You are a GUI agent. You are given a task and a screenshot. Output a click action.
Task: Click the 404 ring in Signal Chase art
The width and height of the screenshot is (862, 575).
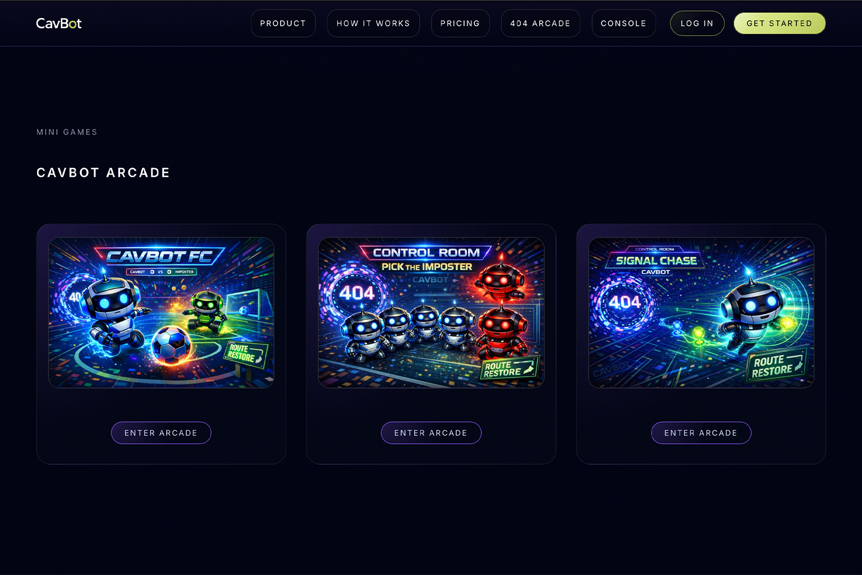tap(625, 303)
